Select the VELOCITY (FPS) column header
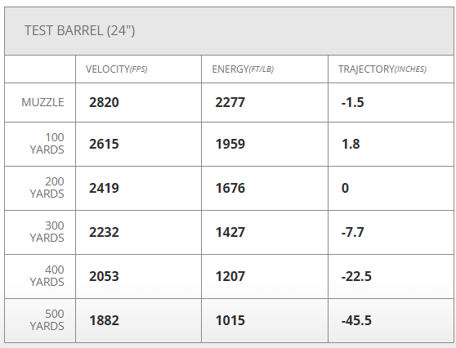Viewport: 456px width, 348px height. click(x=116, y=69)
